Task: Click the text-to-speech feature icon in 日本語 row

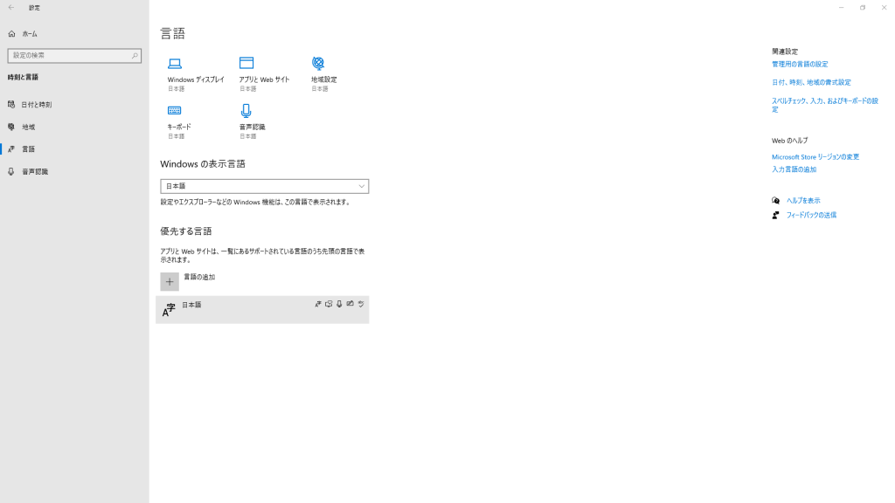Action: coord(329,304)
